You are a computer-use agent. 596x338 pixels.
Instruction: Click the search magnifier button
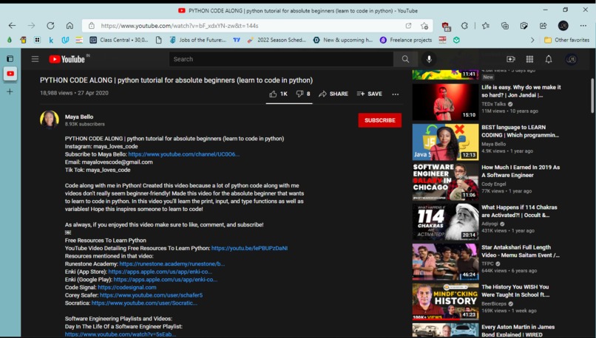coord(405,59)
